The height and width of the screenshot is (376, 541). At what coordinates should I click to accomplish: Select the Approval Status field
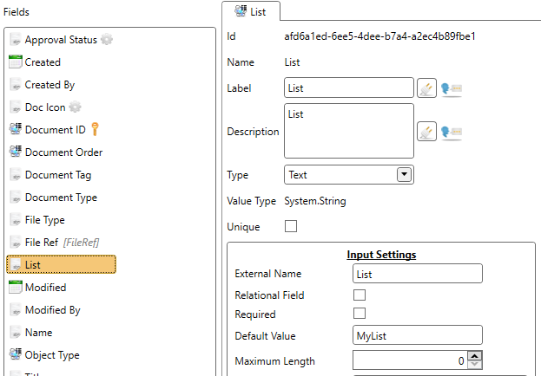[x=61, y=40]
